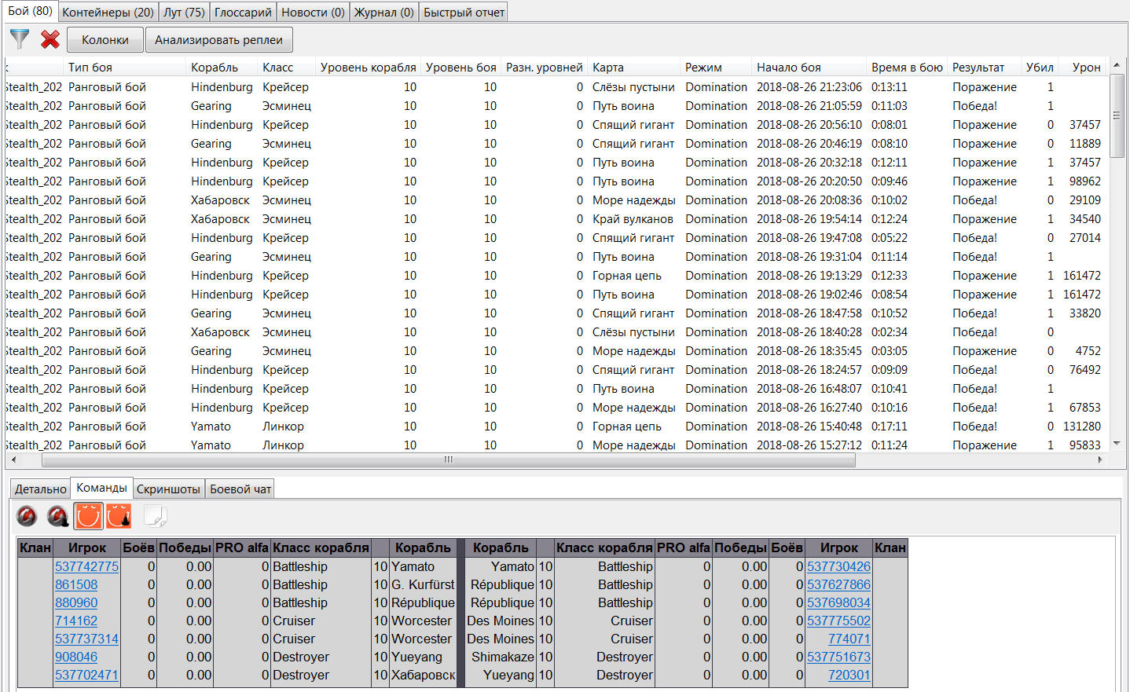The image size is (1130, 692).
Task: Click battle time 0:17:11 cell
Action: coord(890,427)
